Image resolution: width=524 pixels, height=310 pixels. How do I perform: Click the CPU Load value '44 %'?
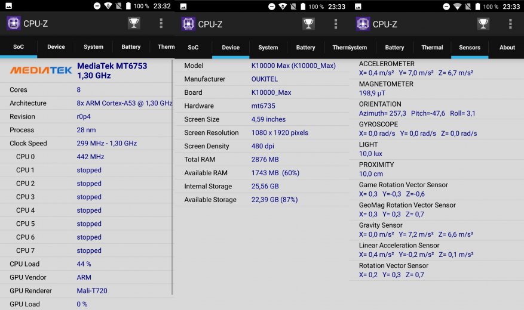tap(84, 264)
